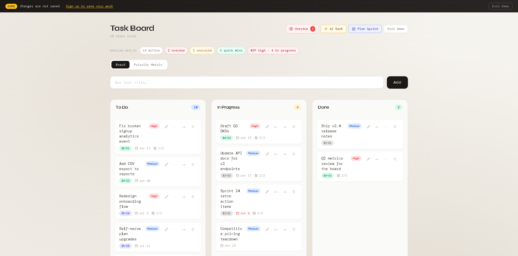518x256 pixels.
Task: Click the Add task button
Action: click(x=397, y=82)
